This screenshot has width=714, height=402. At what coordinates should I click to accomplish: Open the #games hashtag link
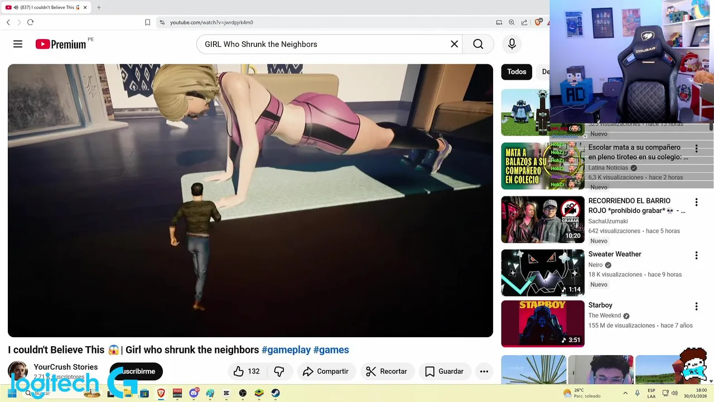(331, 350)
